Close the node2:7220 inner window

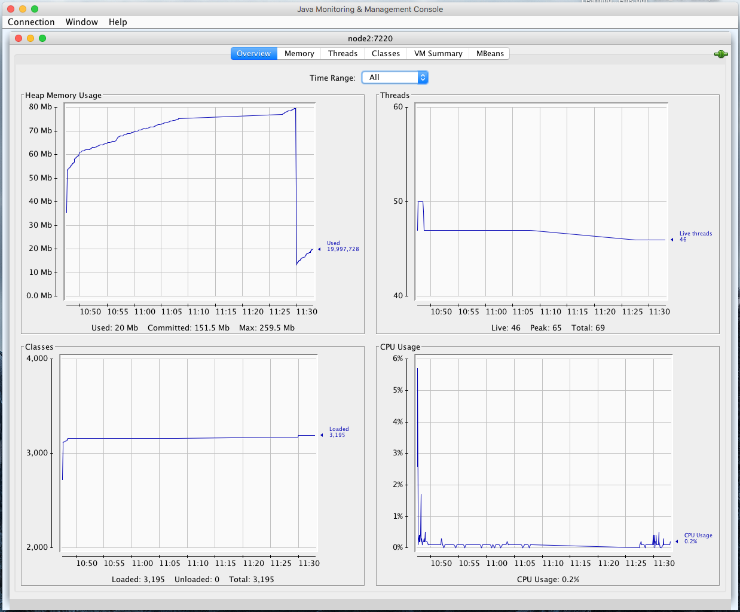pyautogui.click(x=19, y=38)
